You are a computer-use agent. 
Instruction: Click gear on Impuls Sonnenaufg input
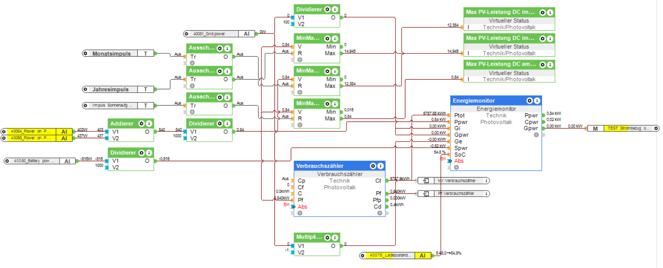85,106
